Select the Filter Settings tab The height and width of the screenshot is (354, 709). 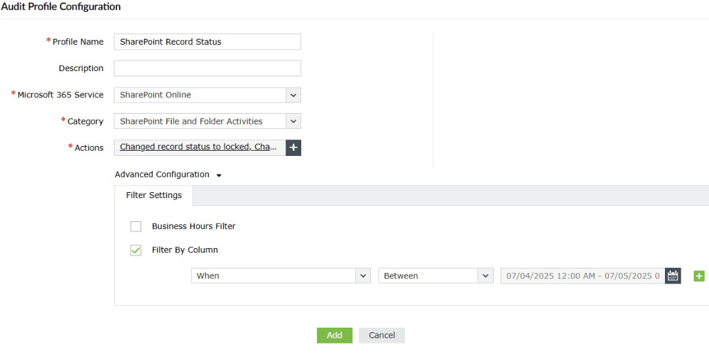click(x=154, y=195)
